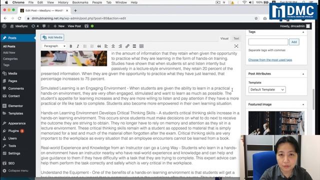Go to All Posts
Viewport: 320px width, 180px height.
pos(9,46)
